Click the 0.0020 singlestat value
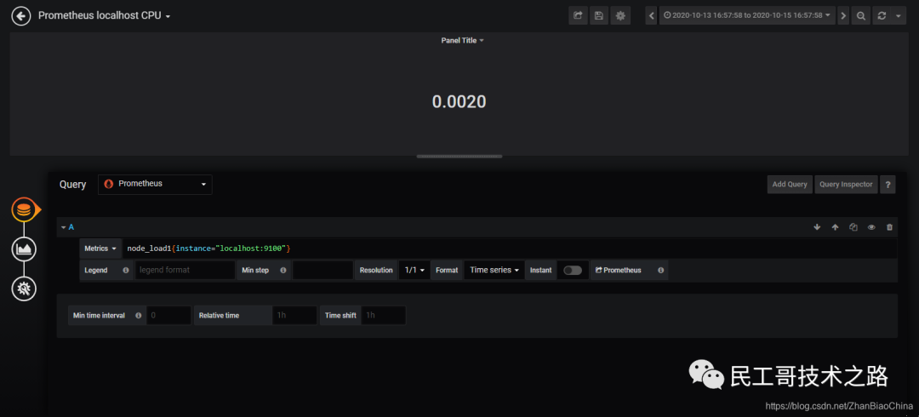 [x=459, y=101]
